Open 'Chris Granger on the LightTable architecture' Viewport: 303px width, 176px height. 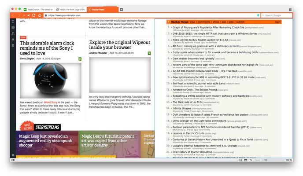click(199, 121)
